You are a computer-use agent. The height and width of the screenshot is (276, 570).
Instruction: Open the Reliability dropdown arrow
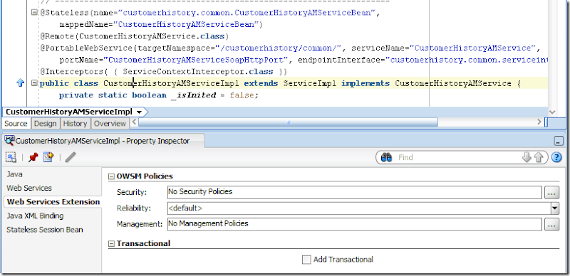click(555, 208)
